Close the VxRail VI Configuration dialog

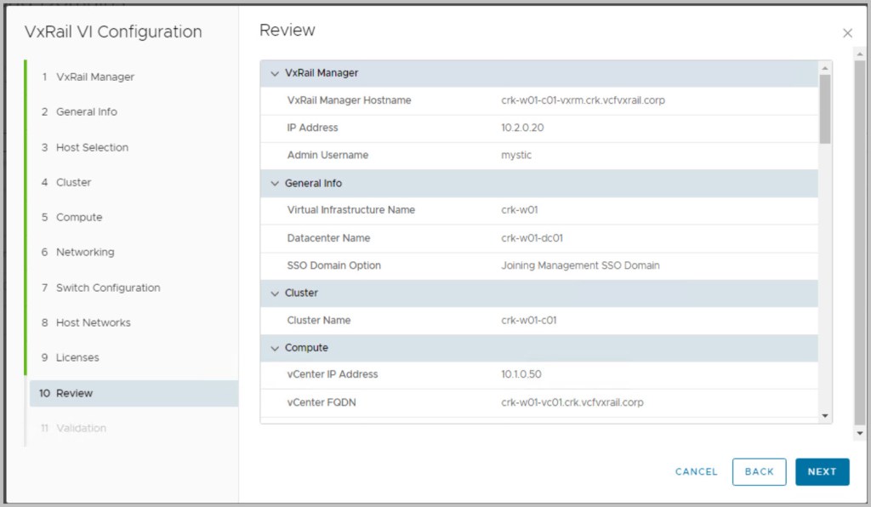coord(847,33)
